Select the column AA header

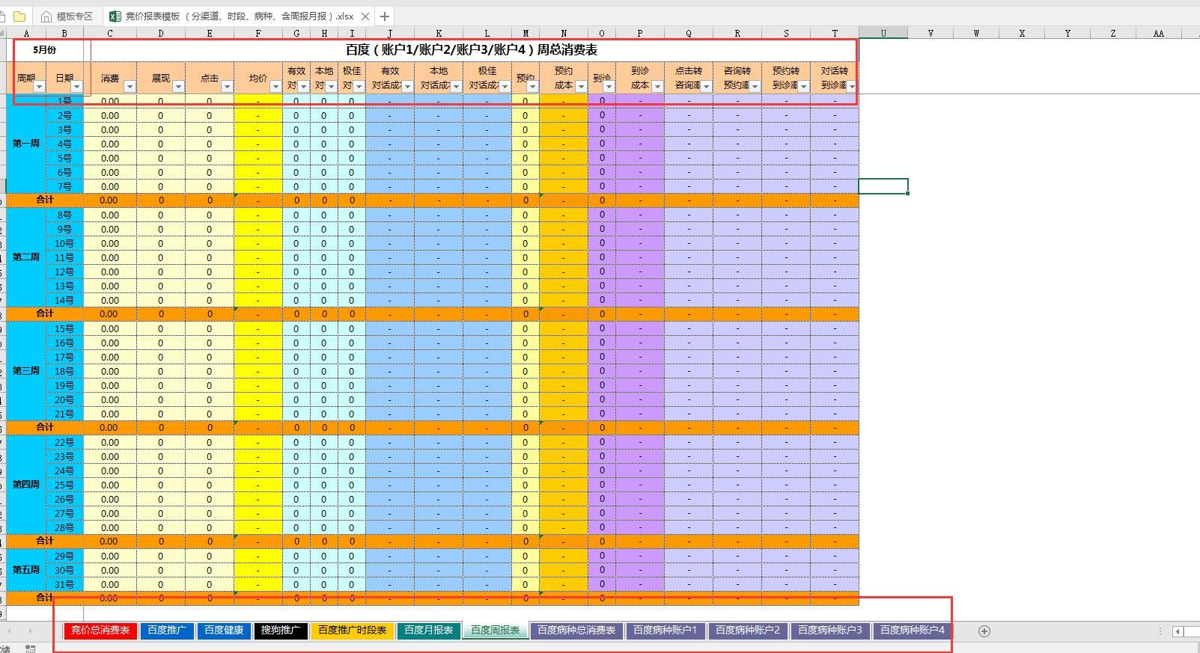1159,33
